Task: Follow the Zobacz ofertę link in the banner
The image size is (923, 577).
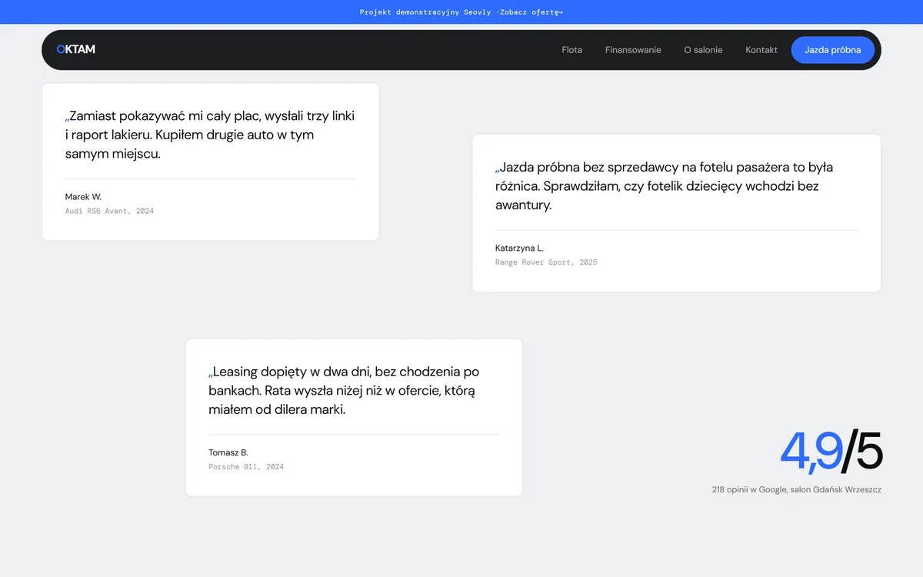Action: pos(531,12)
